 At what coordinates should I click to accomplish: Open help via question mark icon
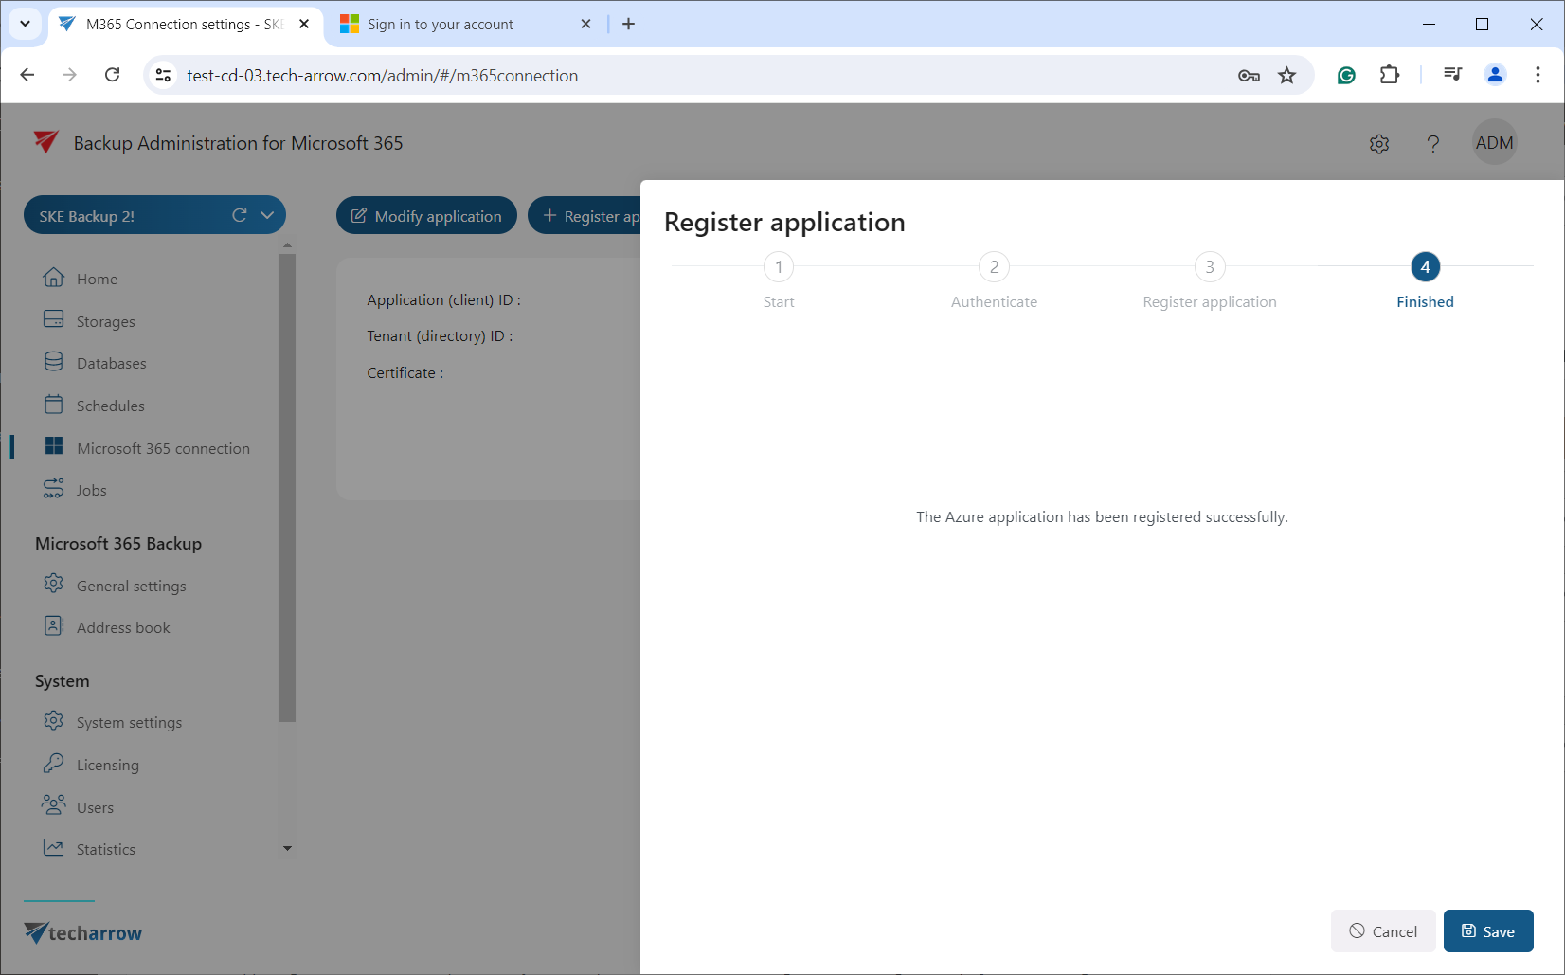coord(1432,144)
